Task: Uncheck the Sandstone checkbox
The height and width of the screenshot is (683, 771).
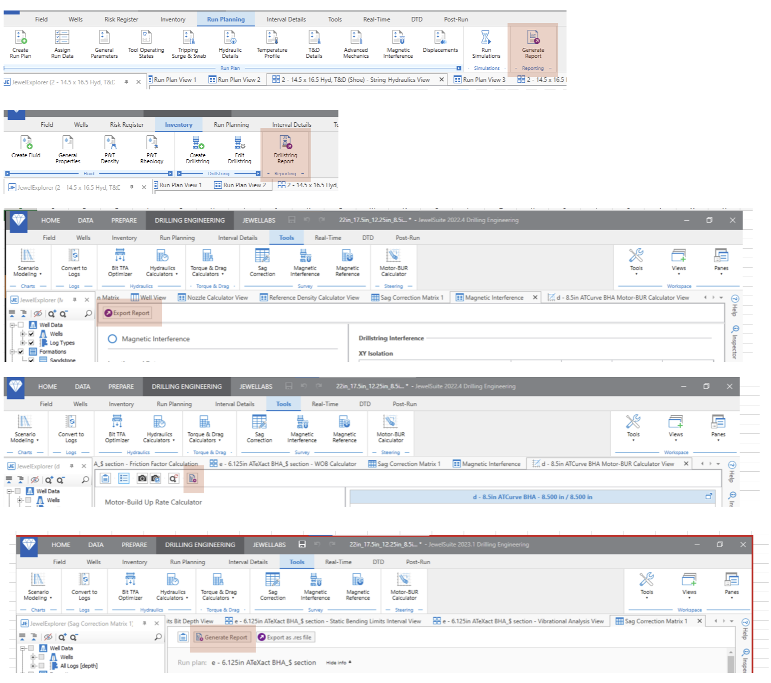Action: coord(31,360)
